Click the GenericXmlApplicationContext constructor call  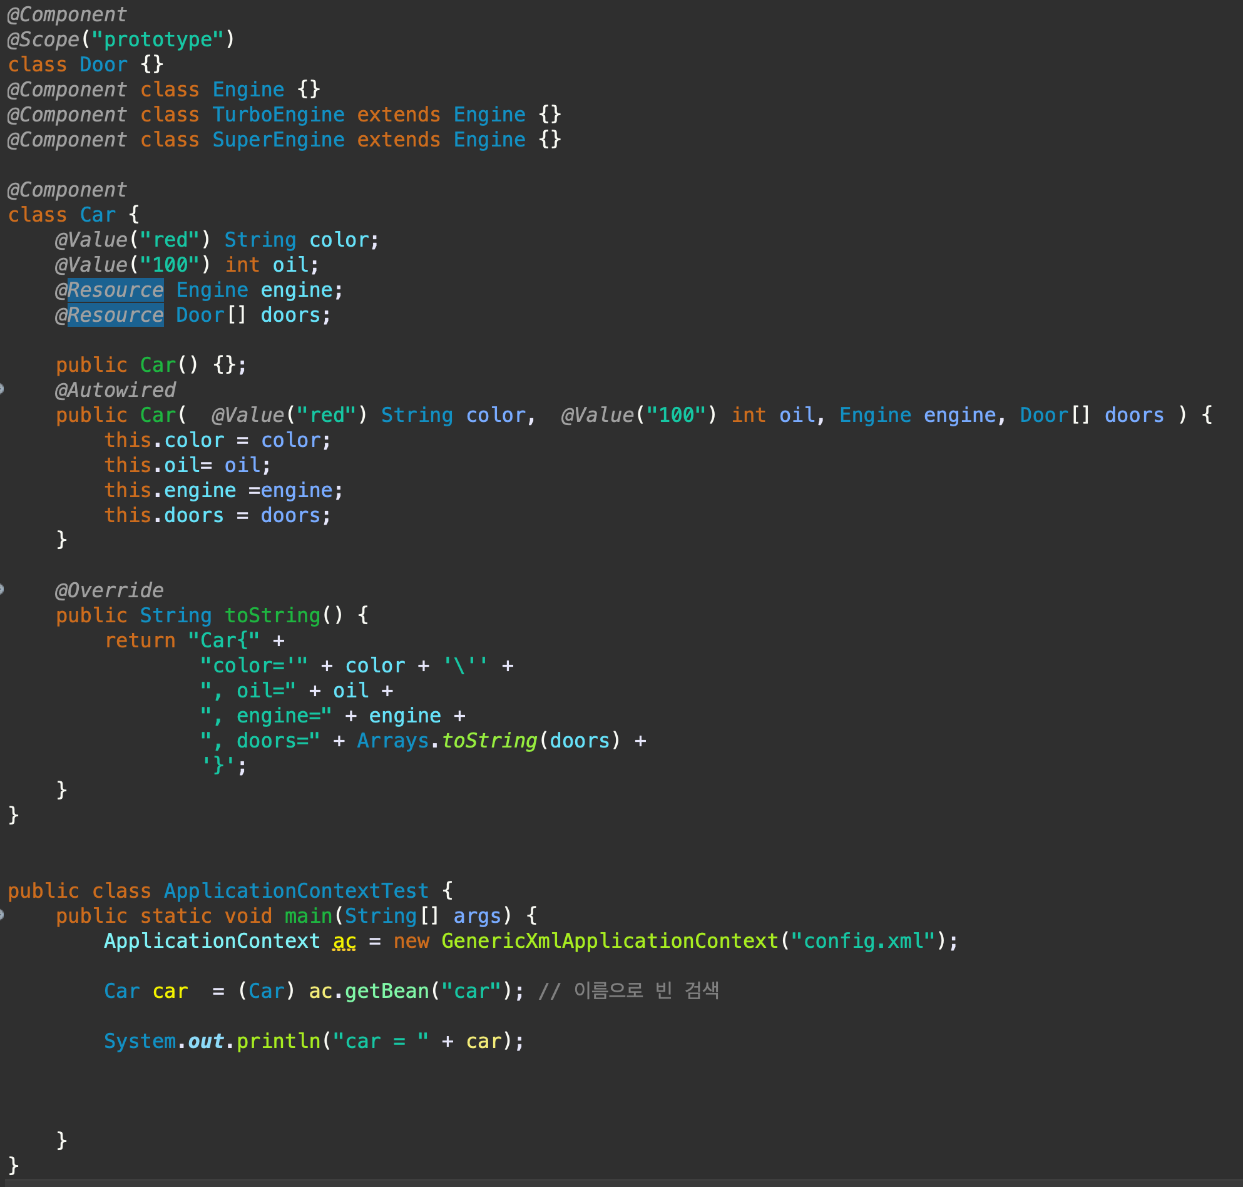pos(609,941)
